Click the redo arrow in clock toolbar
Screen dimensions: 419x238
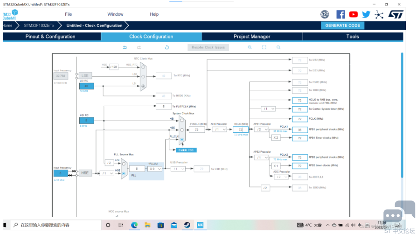point(139,47)
